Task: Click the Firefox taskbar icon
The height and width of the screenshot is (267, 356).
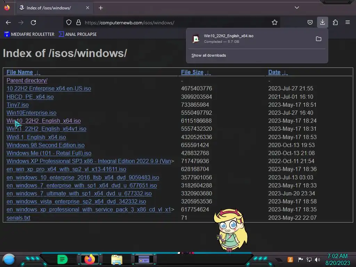Action: [89, 259]
